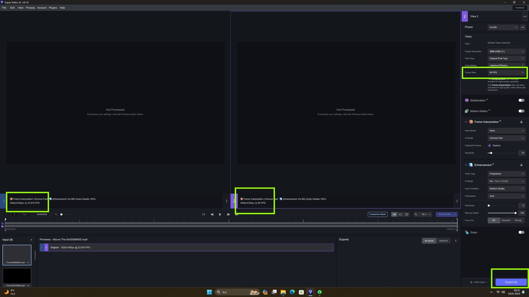Open the Process menu

pos(30,8)
